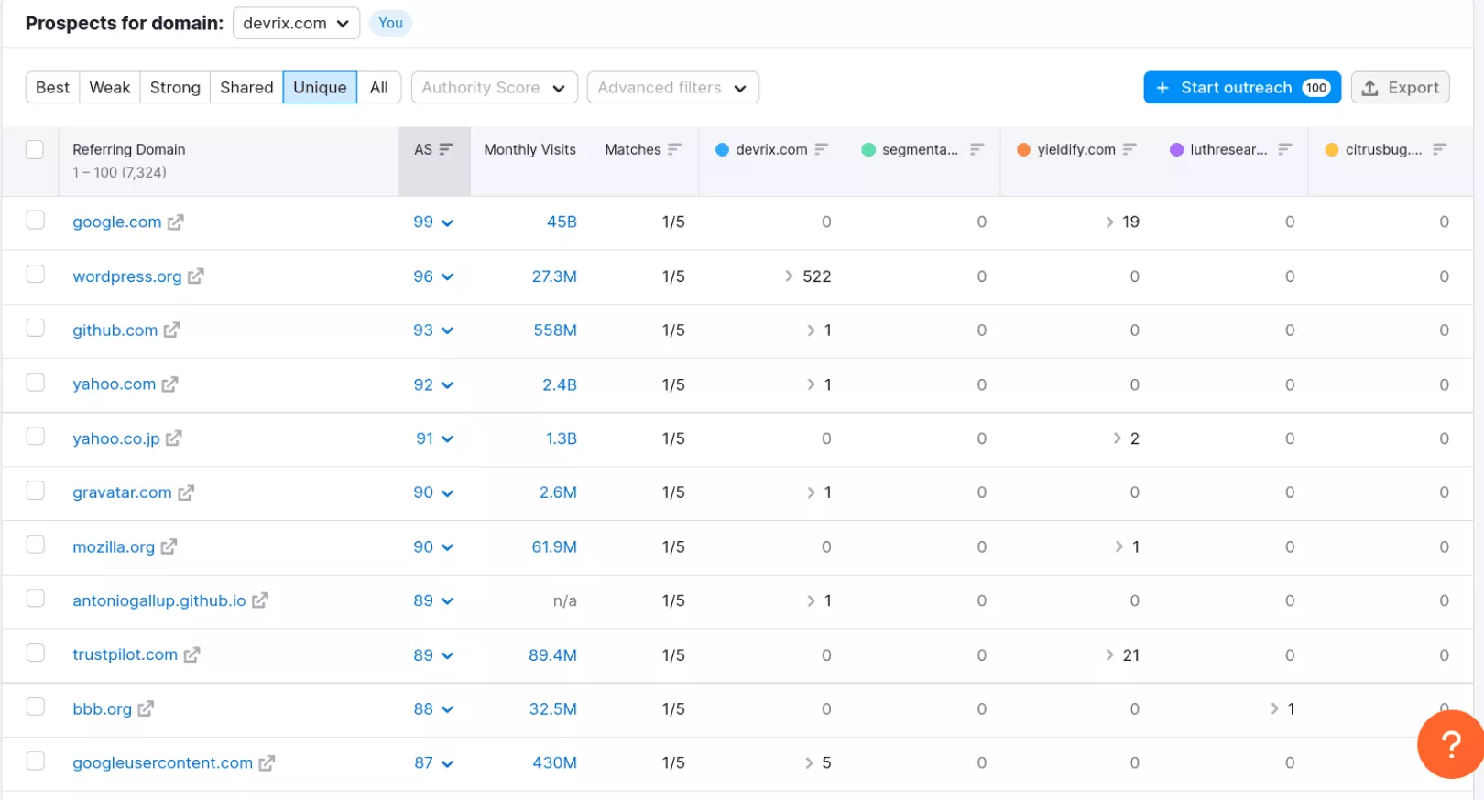Image resolution: width=1484 pixels, height=800 pixels.
Task: Sort by Matches column sort icon
Action: point(675,149)
